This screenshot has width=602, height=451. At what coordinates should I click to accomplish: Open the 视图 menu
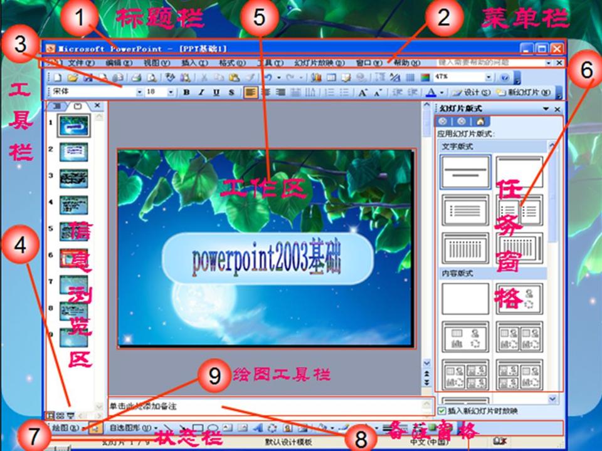(x=157, y=63)
